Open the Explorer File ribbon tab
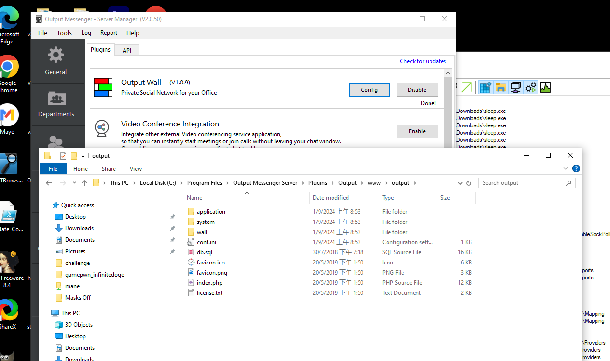Image resolution: width=610 pixels, height=361 pixels. click(53, 169)
